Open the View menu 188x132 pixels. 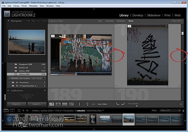point(42,6)
